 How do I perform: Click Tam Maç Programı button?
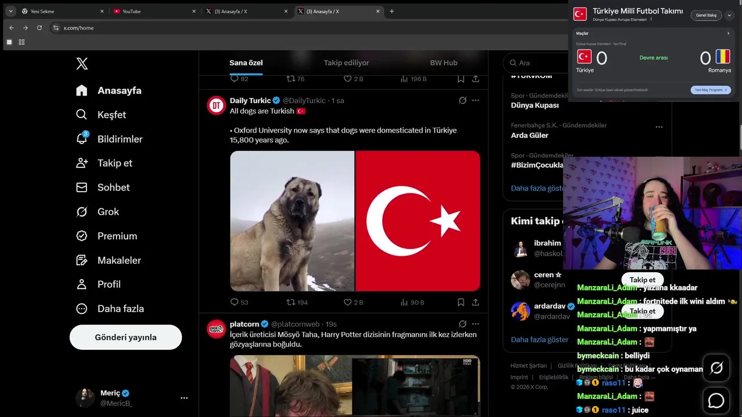(x=711, y=90)
